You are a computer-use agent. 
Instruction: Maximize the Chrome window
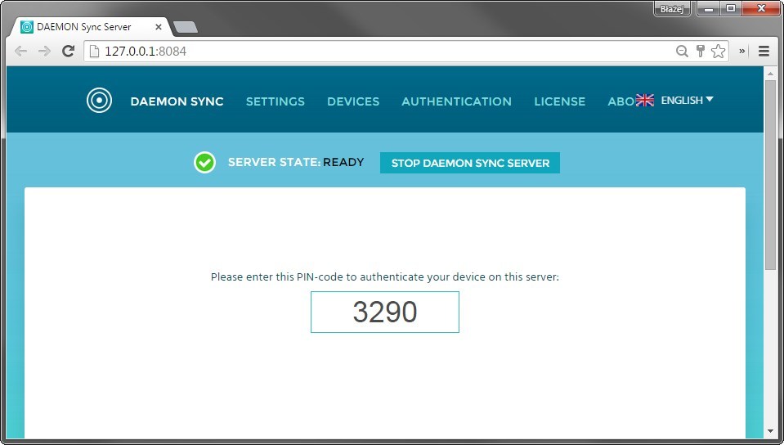coord(731,9)
